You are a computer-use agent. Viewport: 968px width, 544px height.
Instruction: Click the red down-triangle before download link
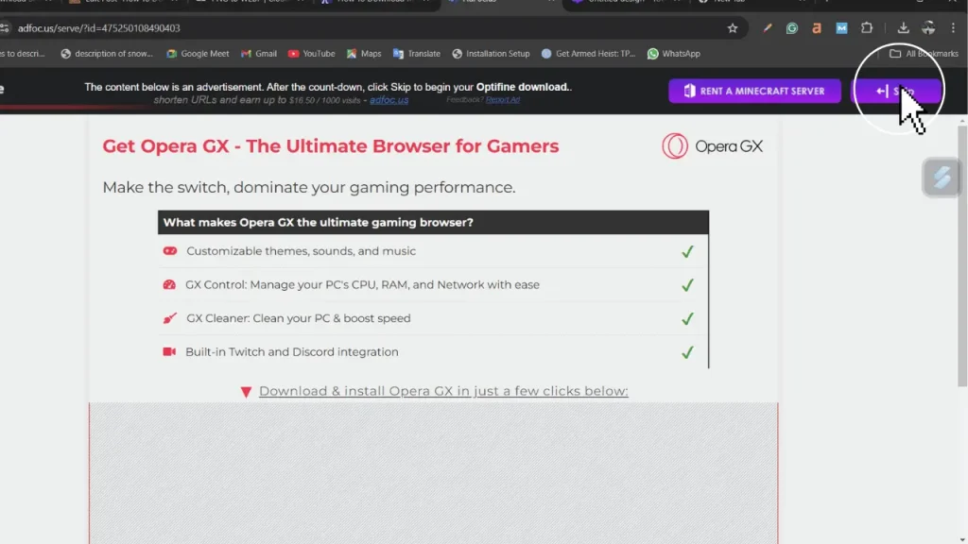coord(246,392)
